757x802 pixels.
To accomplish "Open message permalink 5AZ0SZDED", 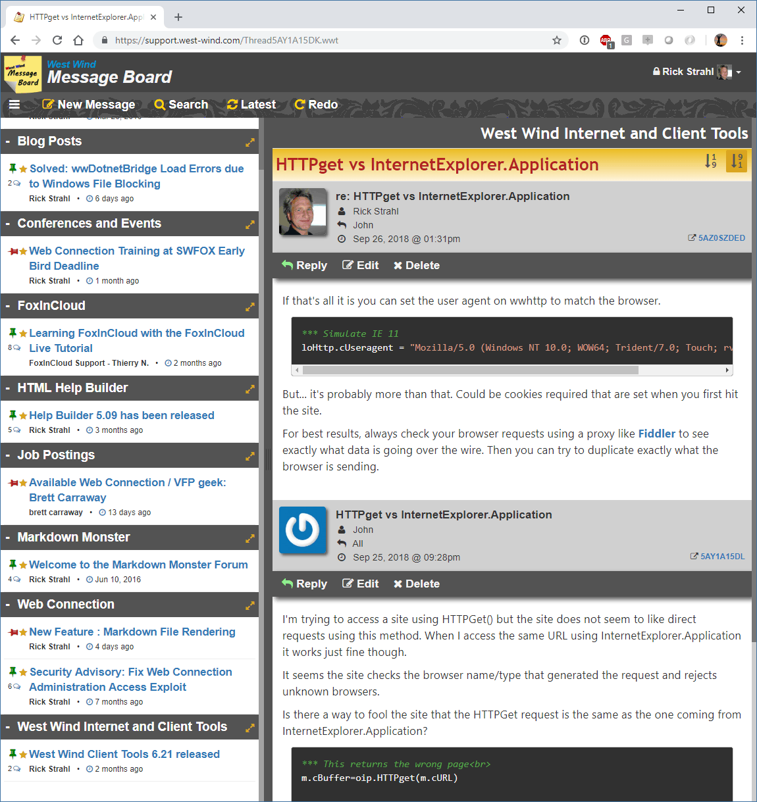I will coord(716,238).
